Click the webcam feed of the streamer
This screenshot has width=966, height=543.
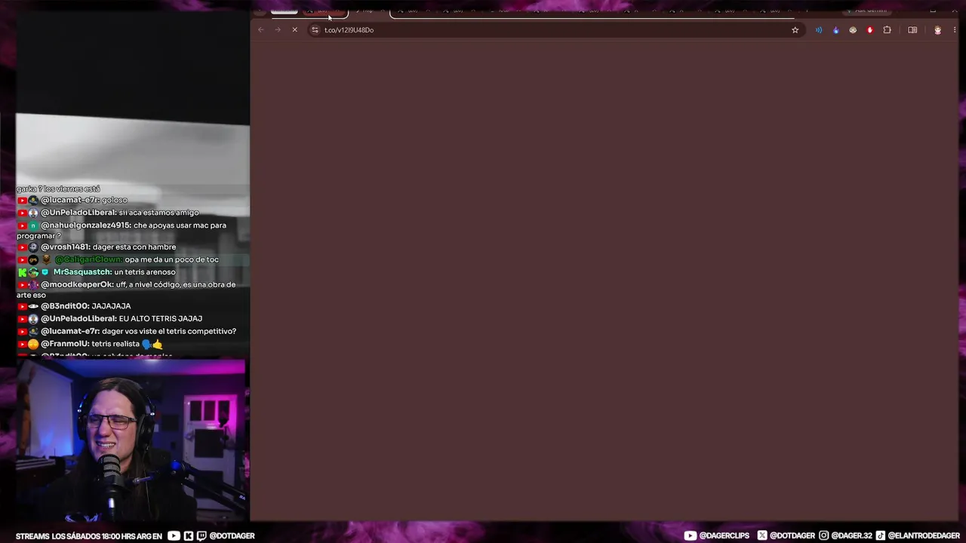pyautogui.click(x=131, y=441)
